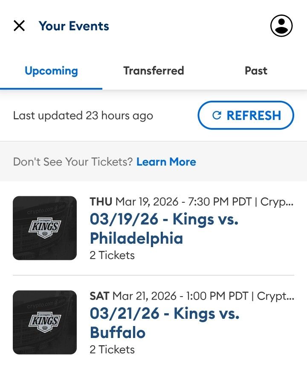
Task: Click the "Your Events" header title
Action: (x=74, y=26)
